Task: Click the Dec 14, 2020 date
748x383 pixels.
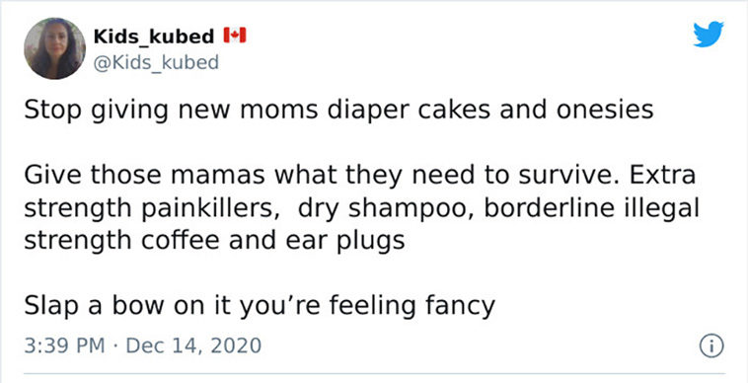Action: pyautogui.click(x=193, y=345)
